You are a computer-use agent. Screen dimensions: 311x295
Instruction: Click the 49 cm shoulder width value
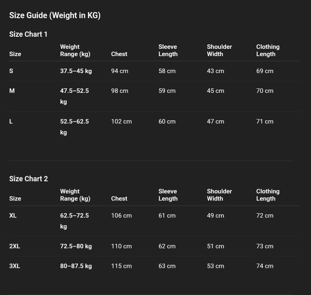pyautogui.click(x=215, y=215)
